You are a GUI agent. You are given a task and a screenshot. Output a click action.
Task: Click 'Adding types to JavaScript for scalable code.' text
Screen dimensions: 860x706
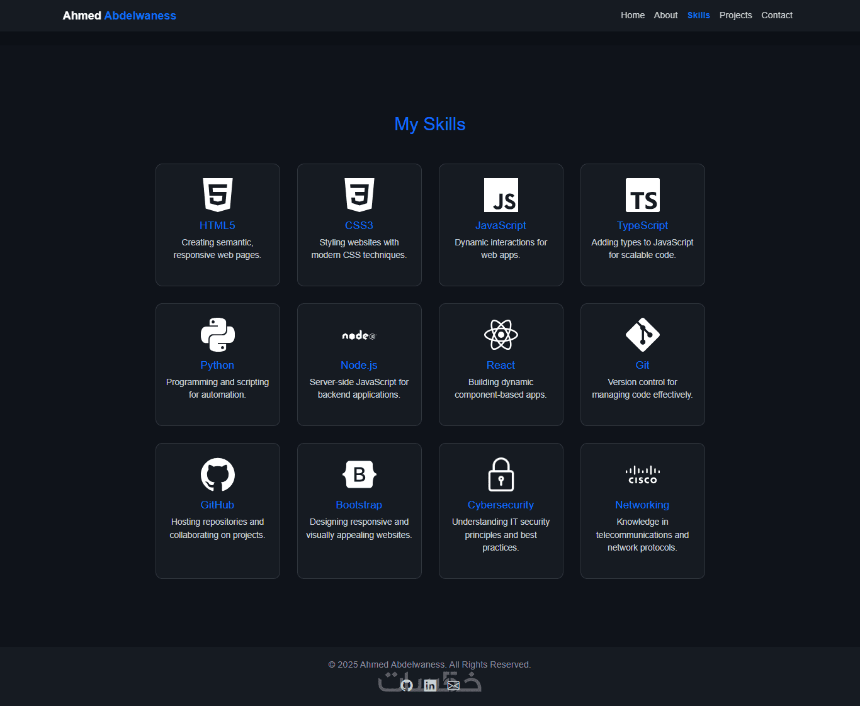pos(643,249)
